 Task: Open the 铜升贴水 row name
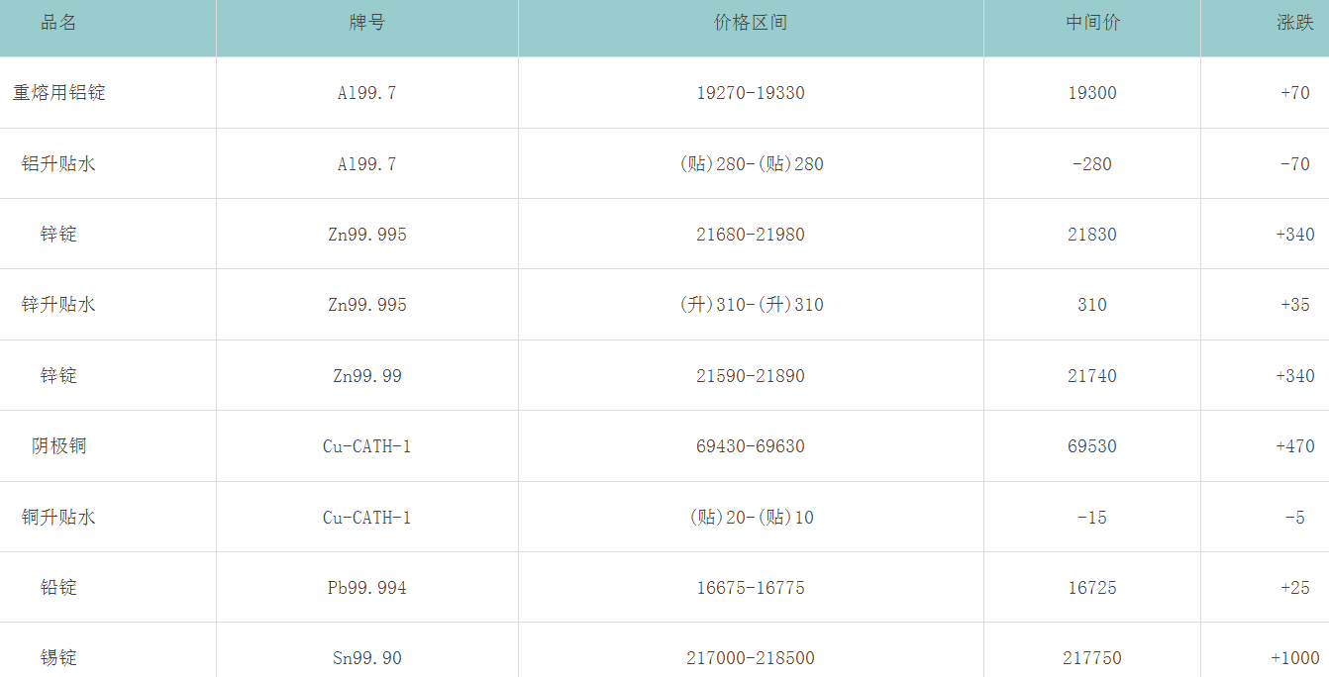pyautogui.click(x=58, y=518)
